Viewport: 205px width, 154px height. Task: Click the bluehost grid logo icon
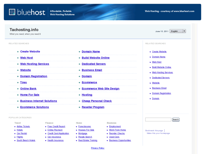pyautogui.click(x=12, y=12)
